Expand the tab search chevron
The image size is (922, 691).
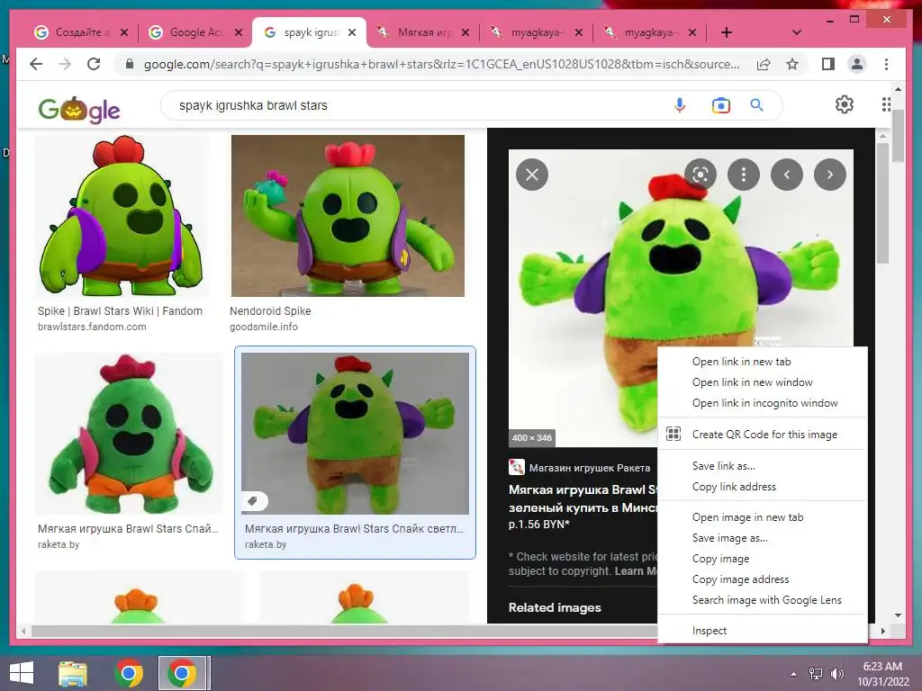(x=796, y=32)
